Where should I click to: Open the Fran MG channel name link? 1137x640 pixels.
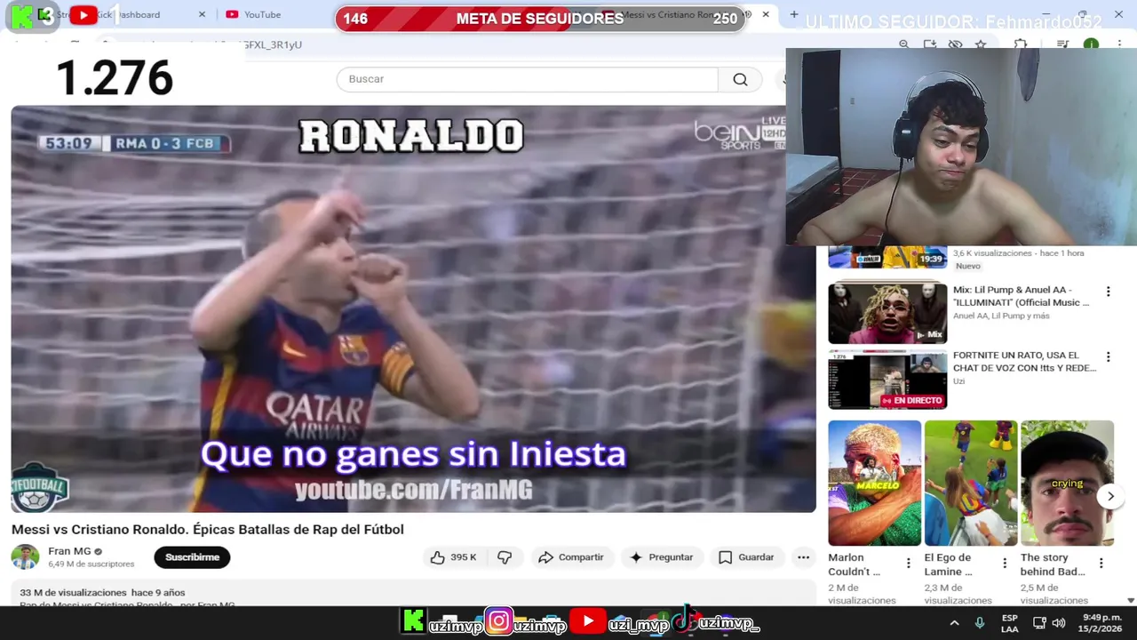69,551
